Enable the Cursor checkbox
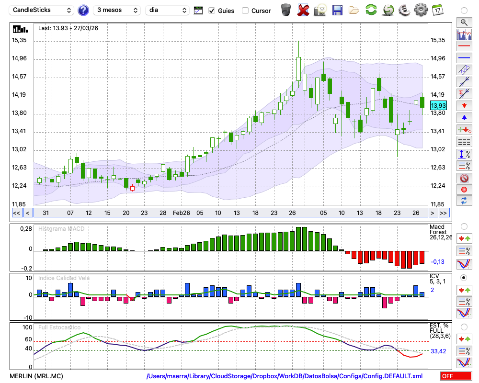479x383 pixels. (x=245, y=11)
